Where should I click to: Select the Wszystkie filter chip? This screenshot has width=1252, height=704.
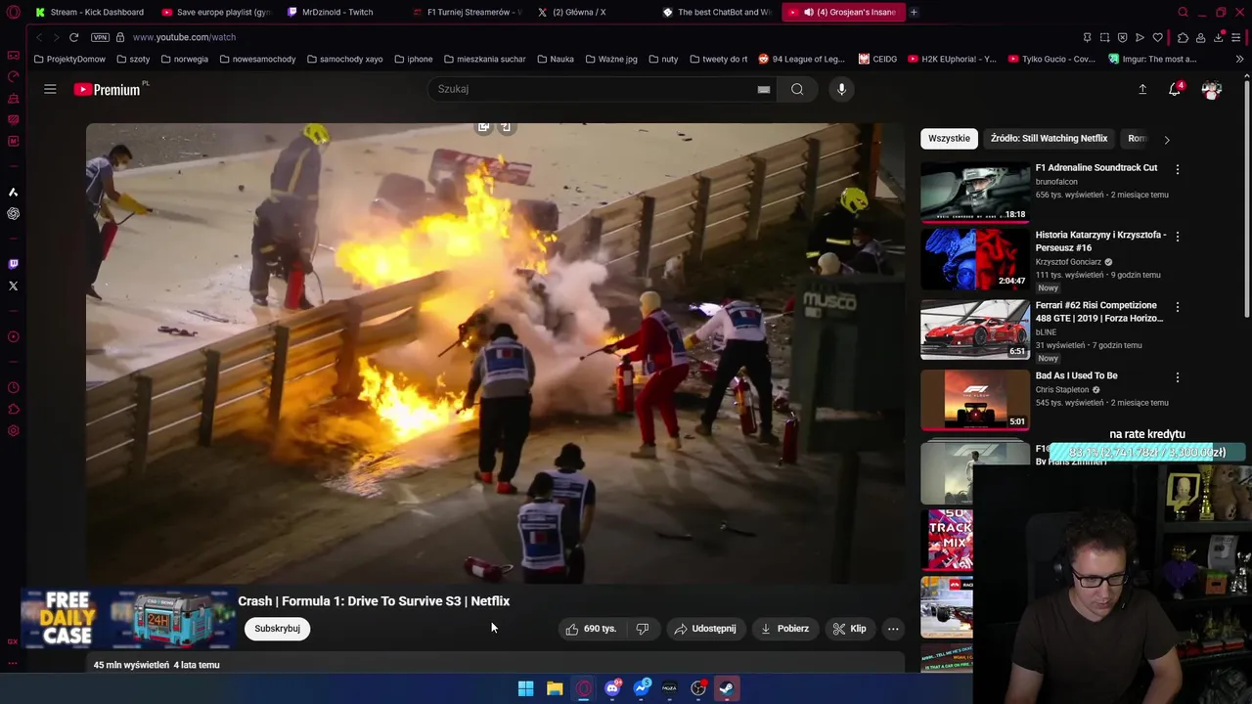pyautogui.click(x=949, y=138)
